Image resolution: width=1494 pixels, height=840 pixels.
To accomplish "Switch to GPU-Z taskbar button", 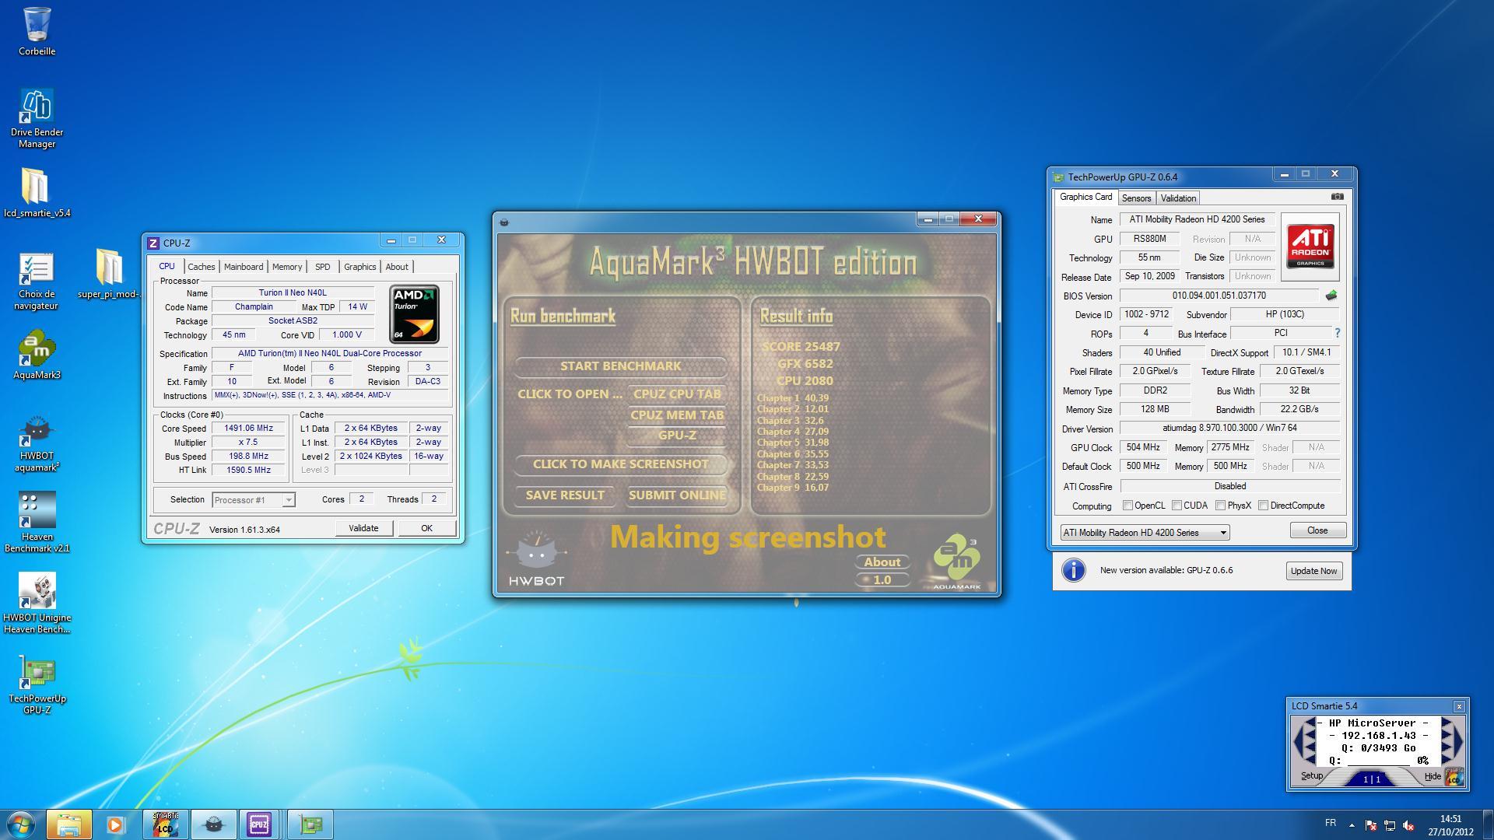I will tap(310, 824).
